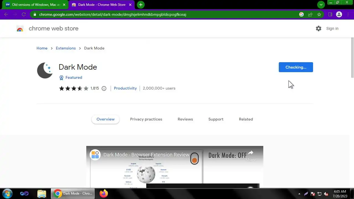Open the Related tab
This screenshot has width=354, height=199.
[x=246, y=119]
